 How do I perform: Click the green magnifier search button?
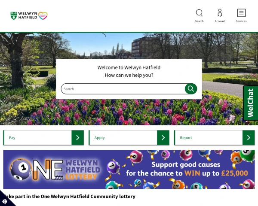pos(191,89)
